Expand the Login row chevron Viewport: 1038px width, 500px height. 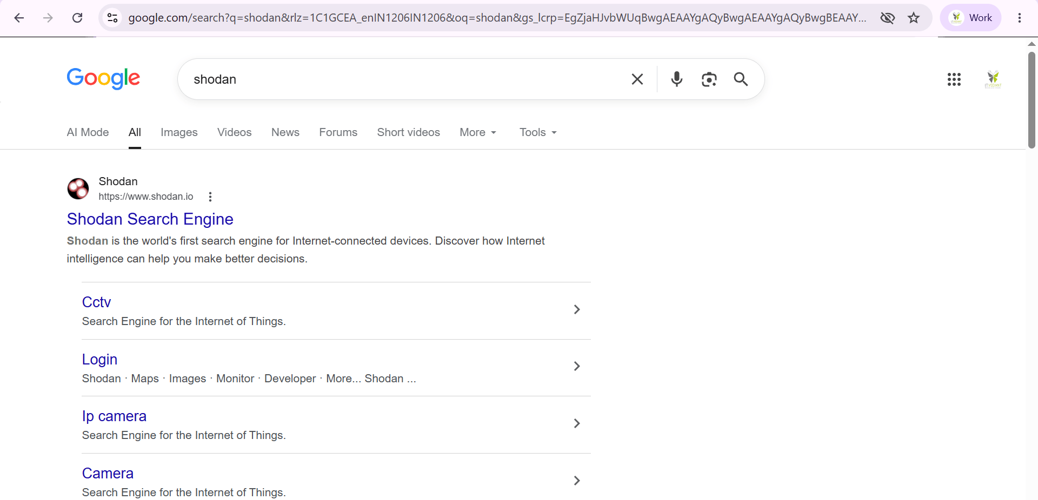(577, 366)
